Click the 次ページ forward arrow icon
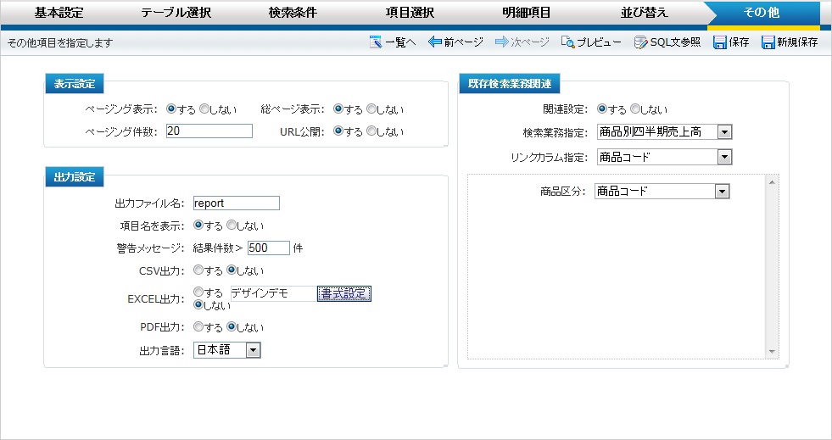Viewport: 832px width, 440px height. tap(501, 42)
